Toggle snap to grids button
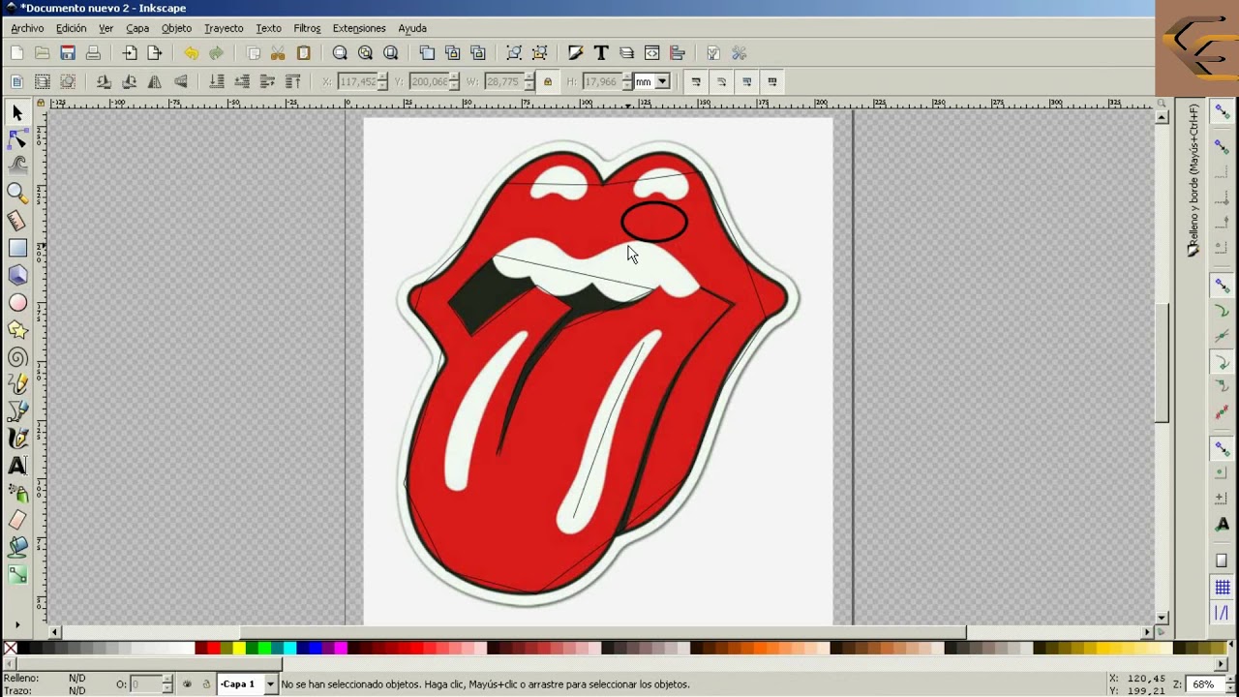This screenshot has height=697, width=1239. pyautogui.click(x=1222, y=588)
